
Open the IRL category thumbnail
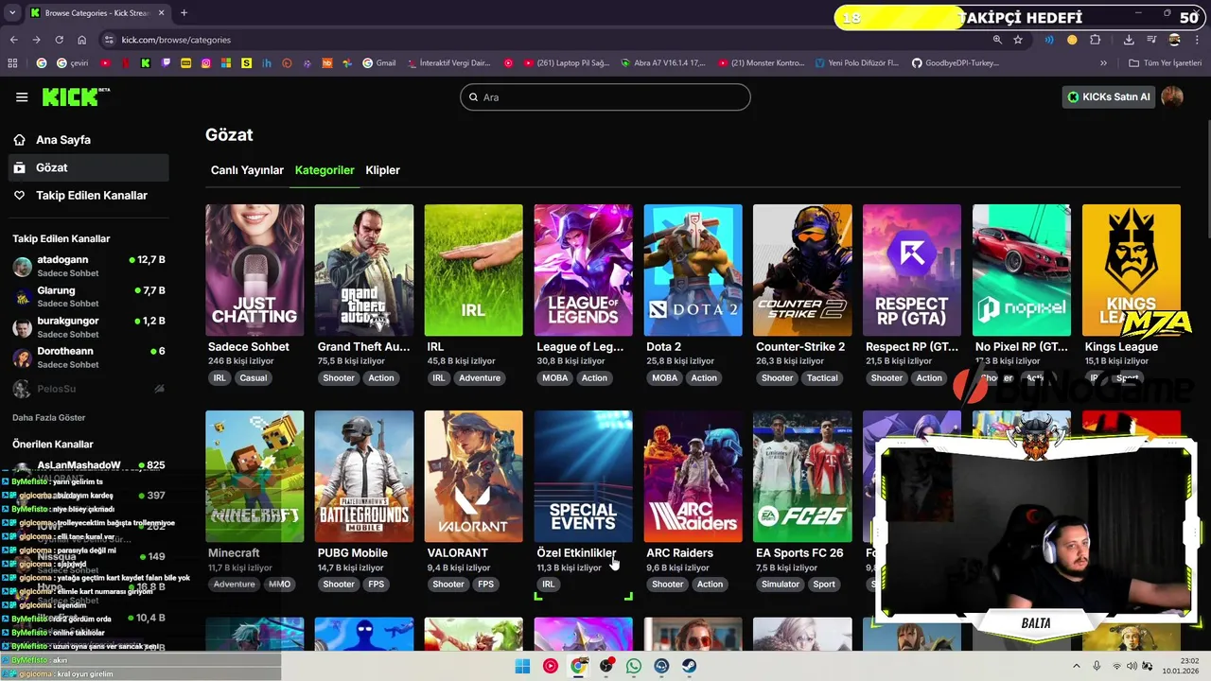(x=474, y=270)
